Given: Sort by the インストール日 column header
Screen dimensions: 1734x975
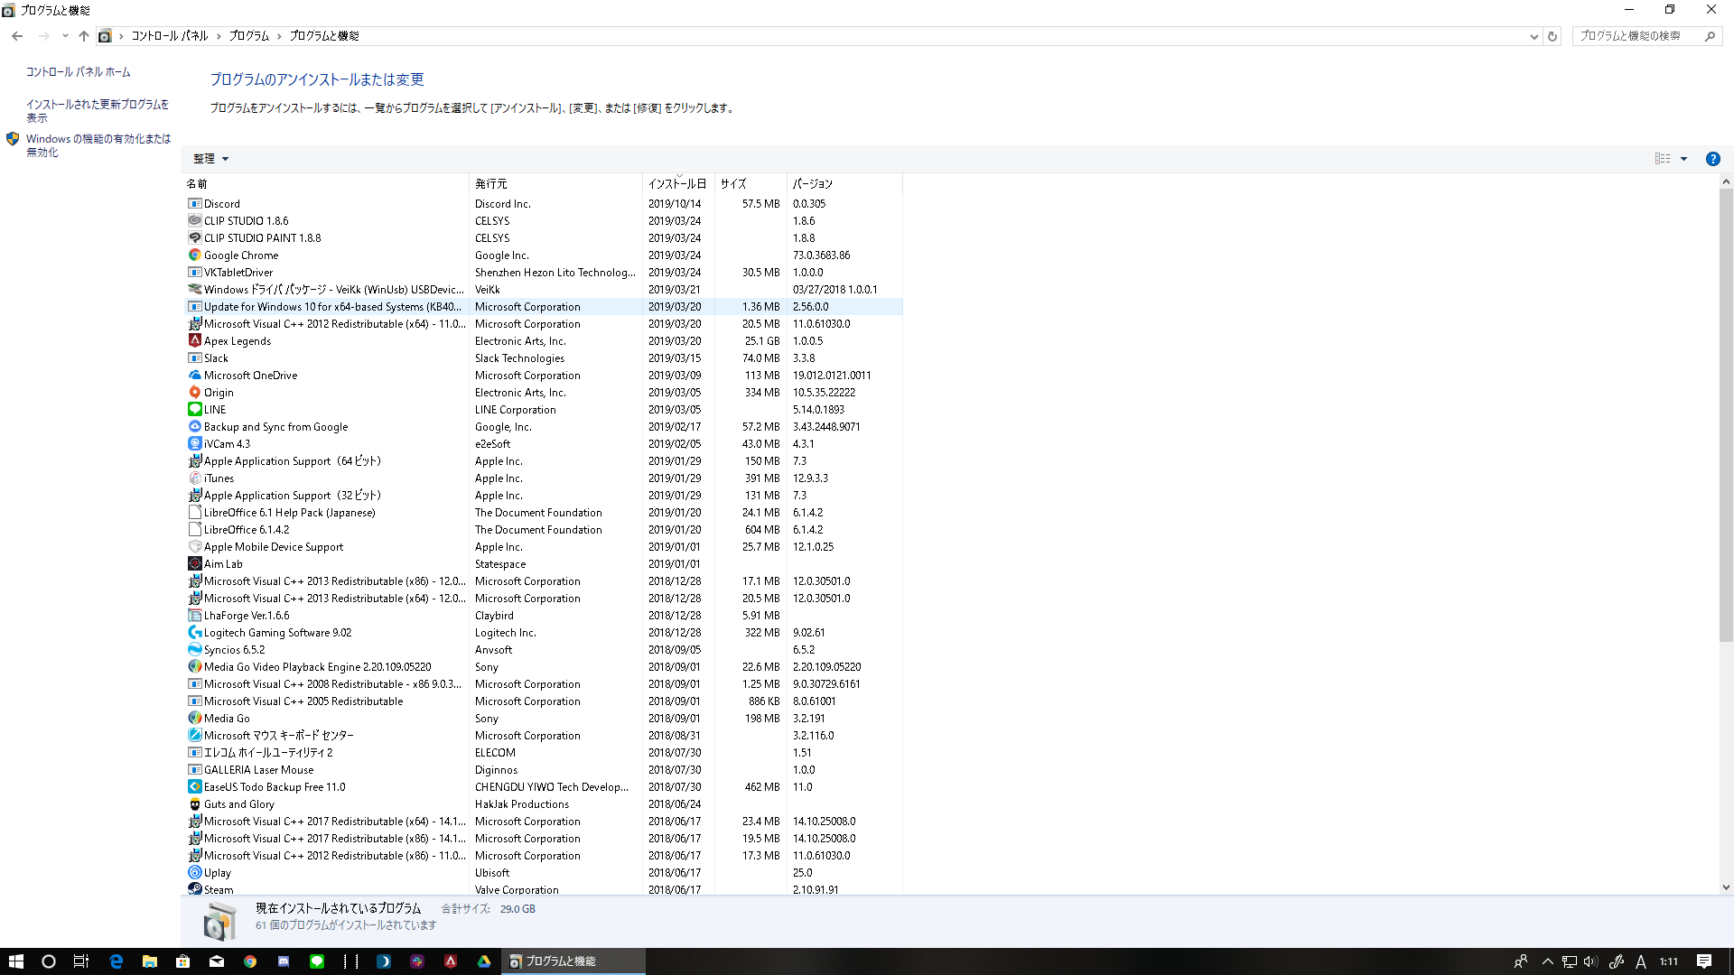Looking at the screenshot, I should [679, 184].
